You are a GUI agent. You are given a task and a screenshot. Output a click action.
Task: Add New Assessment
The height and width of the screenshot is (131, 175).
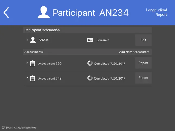pos(134,52)
